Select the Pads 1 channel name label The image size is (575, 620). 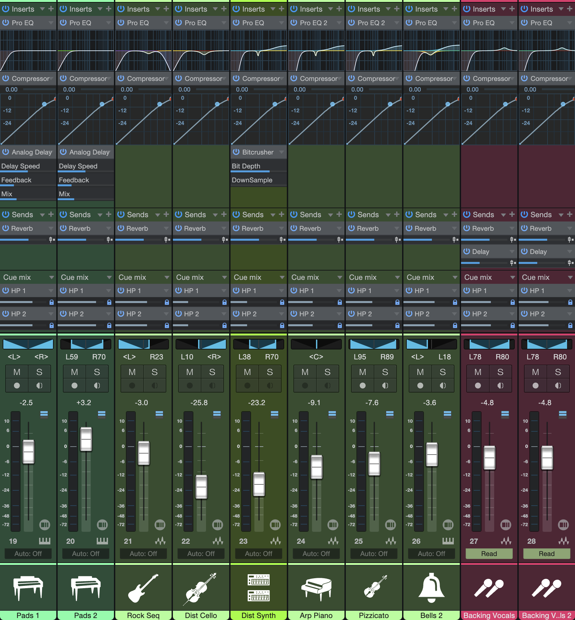pyautogui.click(x=28, y=615)
